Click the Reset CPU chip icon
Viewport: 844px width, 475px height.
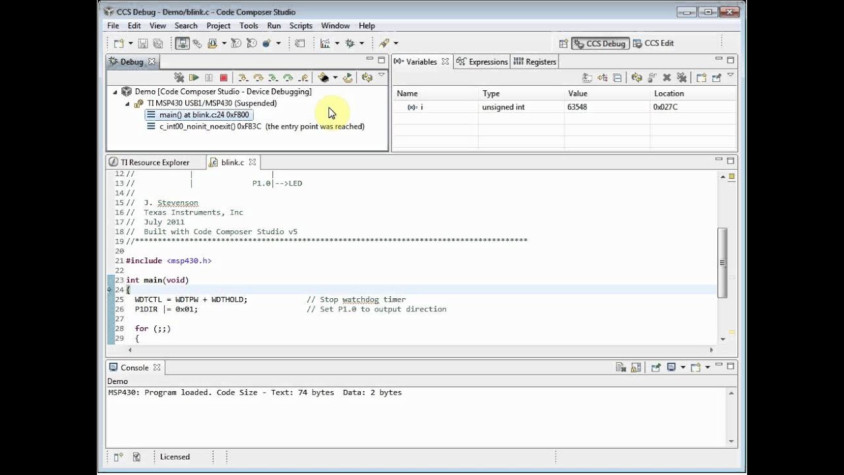(x=323, y=77)
